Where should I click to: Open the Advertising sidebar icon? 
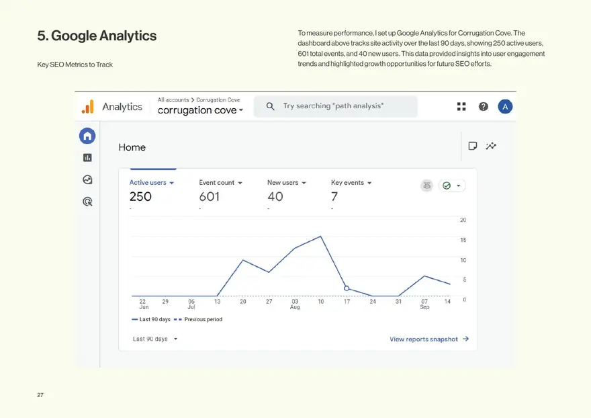pos(87,202)
